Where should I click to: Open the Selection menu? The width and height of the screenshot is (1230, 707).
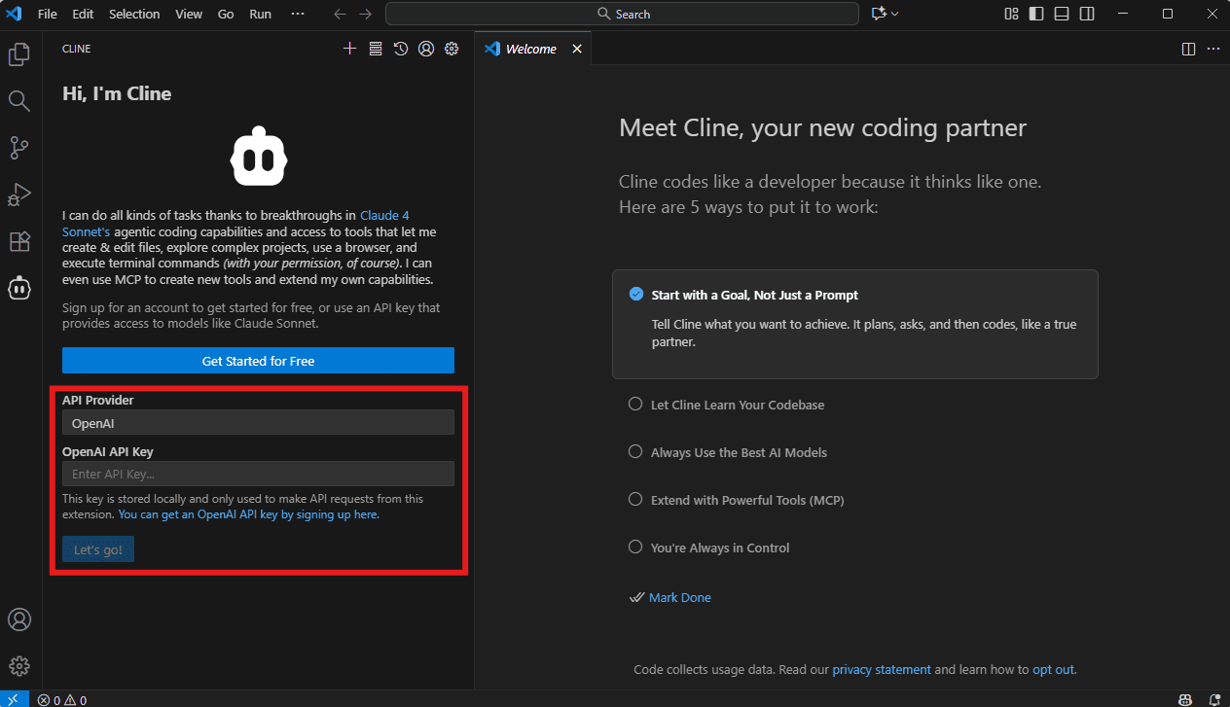pos(134,15)
